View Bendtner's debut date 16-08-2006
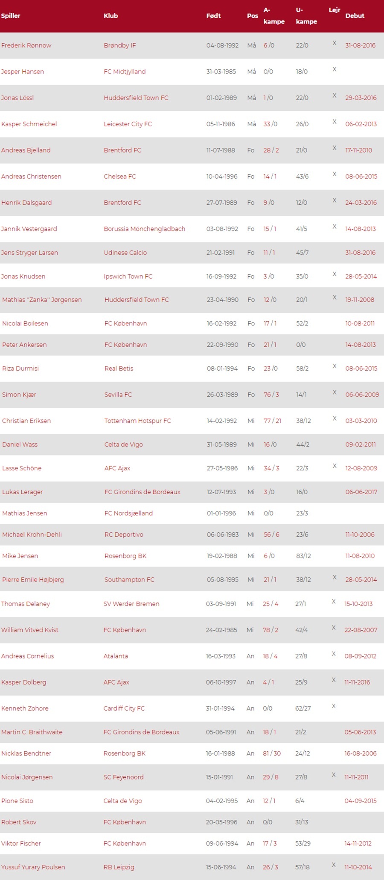This screenshot has height=880, width=384. (361, 753)
